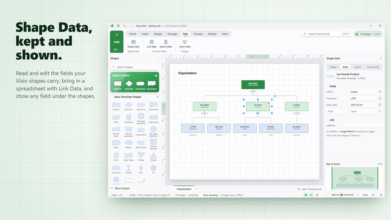Save the document with the floppy icon

118,26
